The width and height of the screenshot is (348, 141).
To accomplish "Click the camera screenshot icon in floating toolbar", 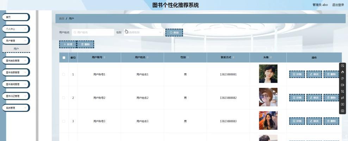I will [342, 111].
